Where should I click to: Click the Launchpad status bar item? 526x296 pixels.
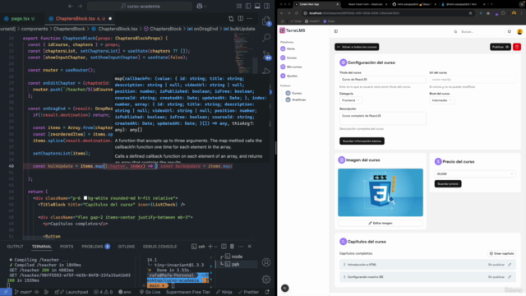73,292
